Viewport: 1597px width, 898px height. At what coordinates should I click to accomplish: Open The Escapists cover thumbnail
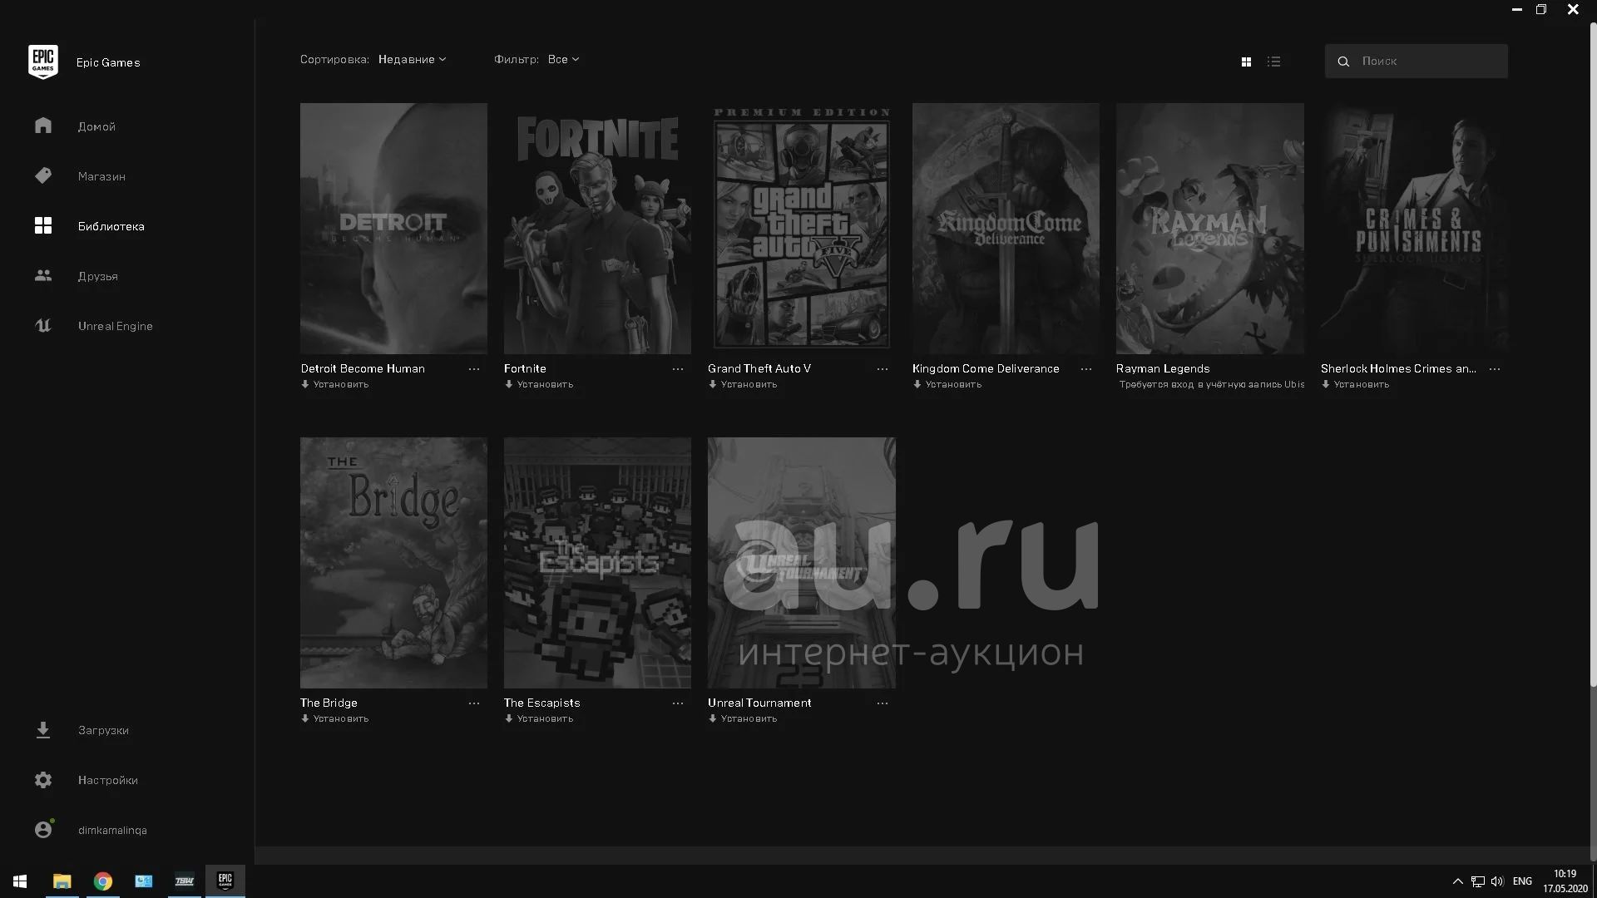pyautogui.click(x=597, y=563)
